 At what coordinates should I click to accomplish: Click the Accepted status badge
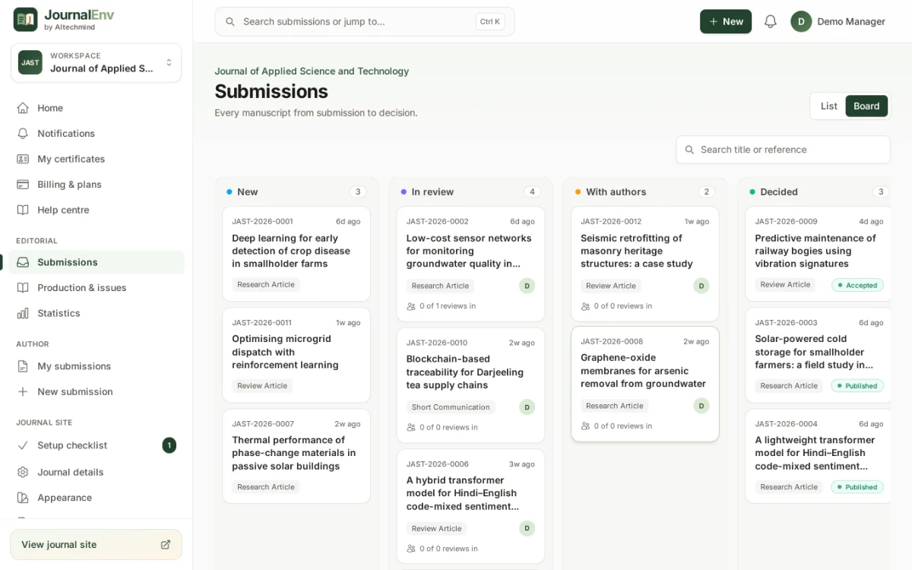tap(857, 285)
